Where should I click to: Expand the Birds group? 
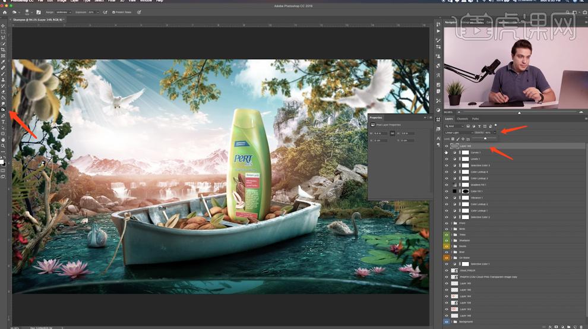(x=452, y=229)
